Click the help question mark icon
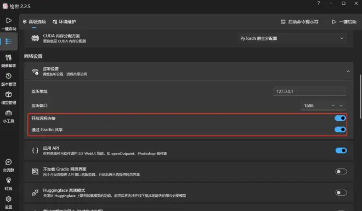Viewport: 362px width, 211px height. click(x=319, y=3)
